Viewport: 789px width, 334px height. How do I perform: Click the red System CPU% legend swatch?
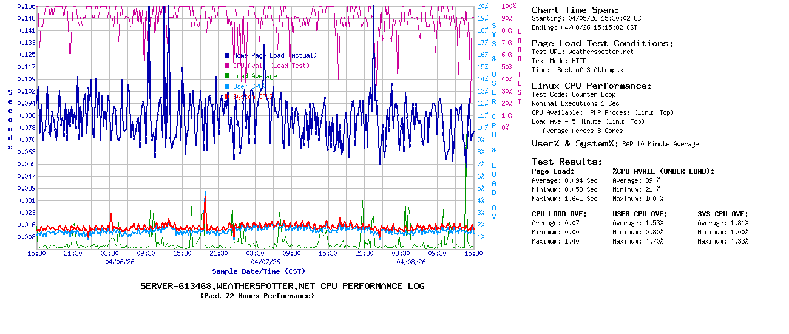(227, 97)
